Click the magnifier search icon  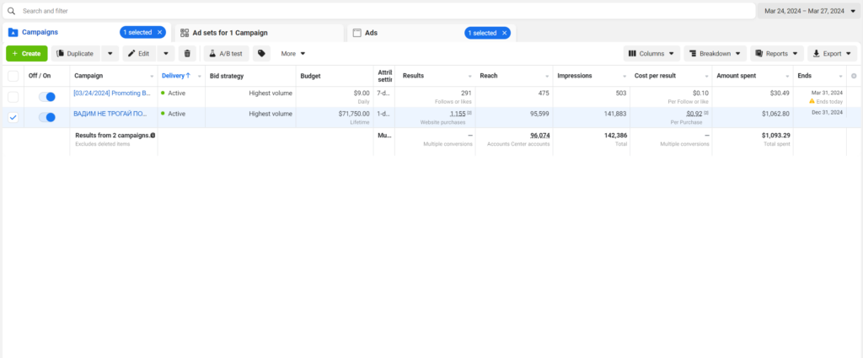point(12,11)
